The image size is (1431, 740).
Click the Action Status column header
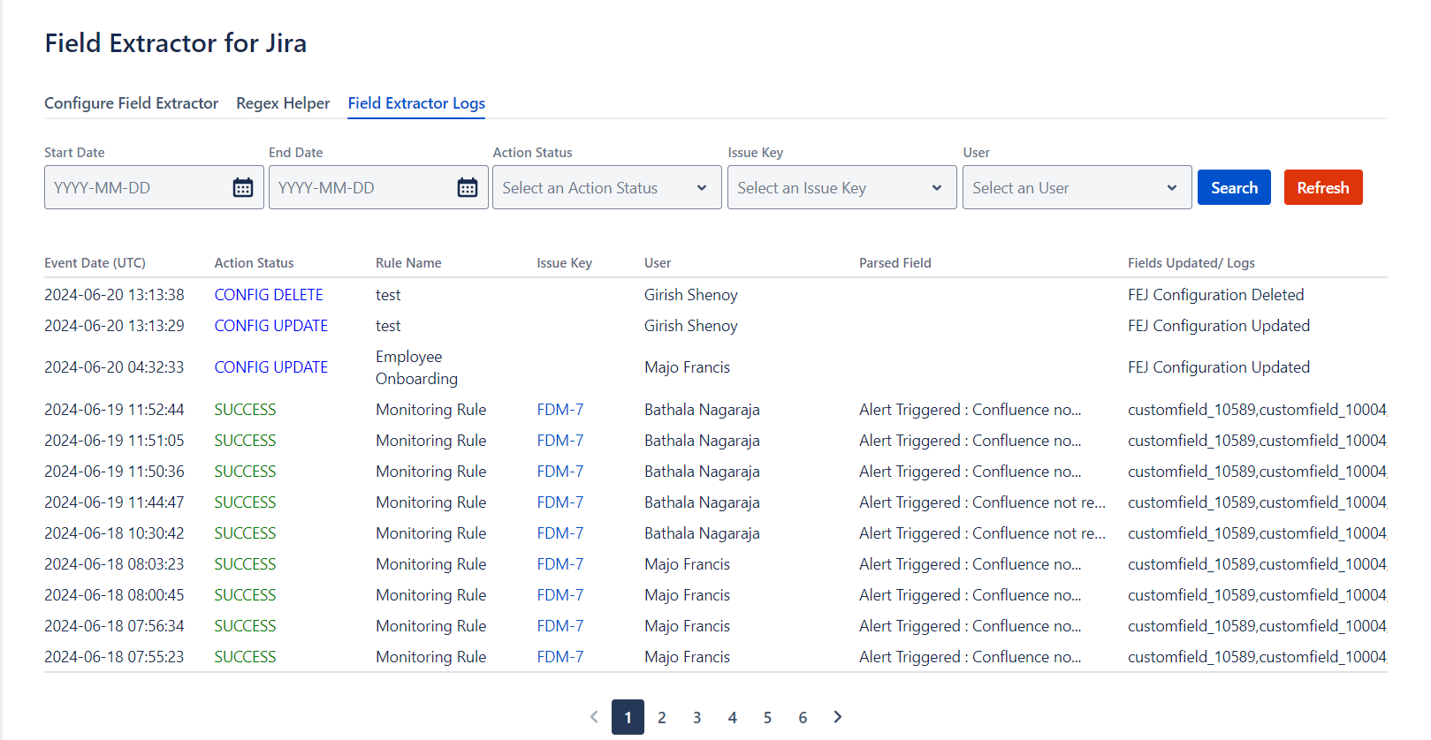click(254, 263)
